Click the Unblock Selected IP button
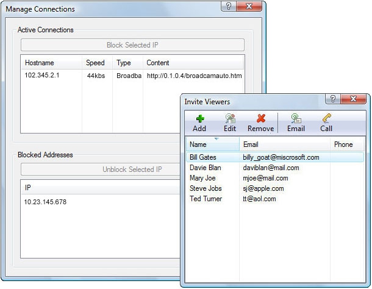The height and width of the screenshot is (289, 372). click(x=101, y=169)
